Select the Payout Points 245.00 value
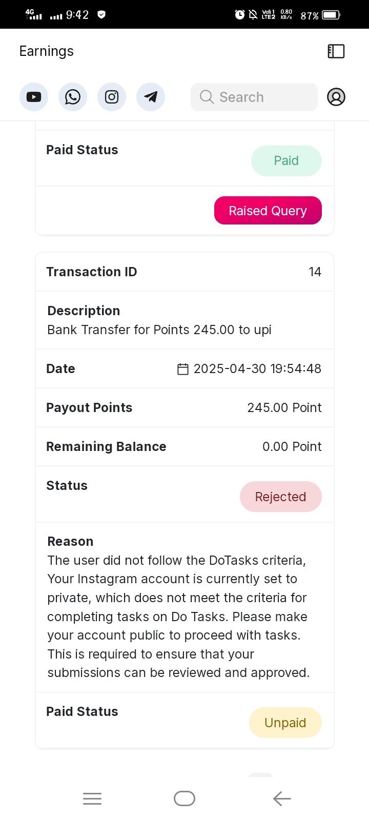Viewport: 369px width, 820px height. tap(284, 407)
